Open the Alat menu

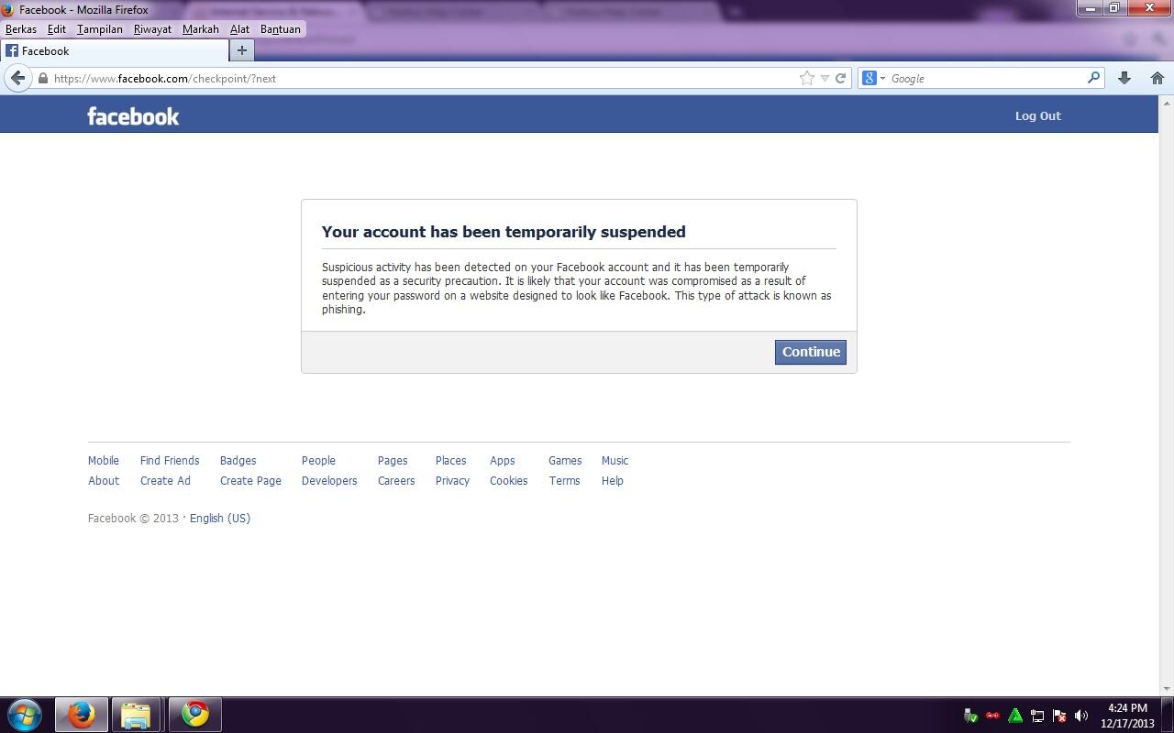pos(239,29)
